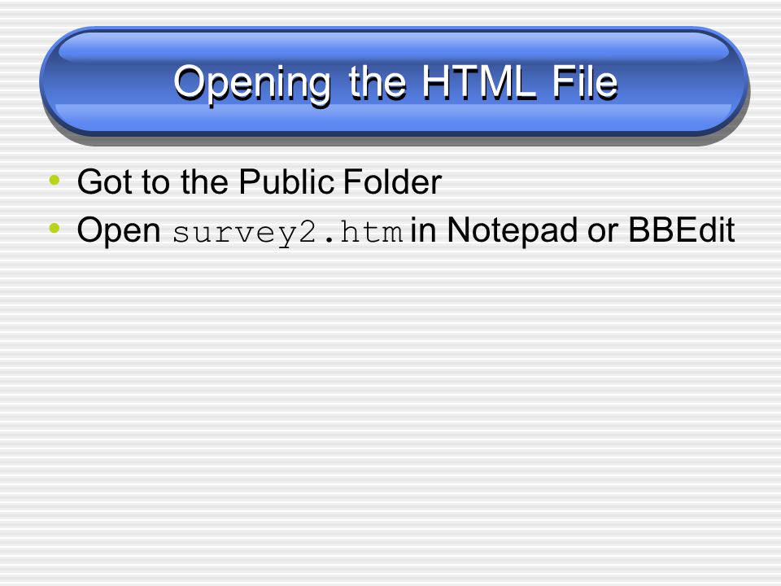
Task: Click the word 'BBEdit' at line end
Action: click(x=682, y=230)
